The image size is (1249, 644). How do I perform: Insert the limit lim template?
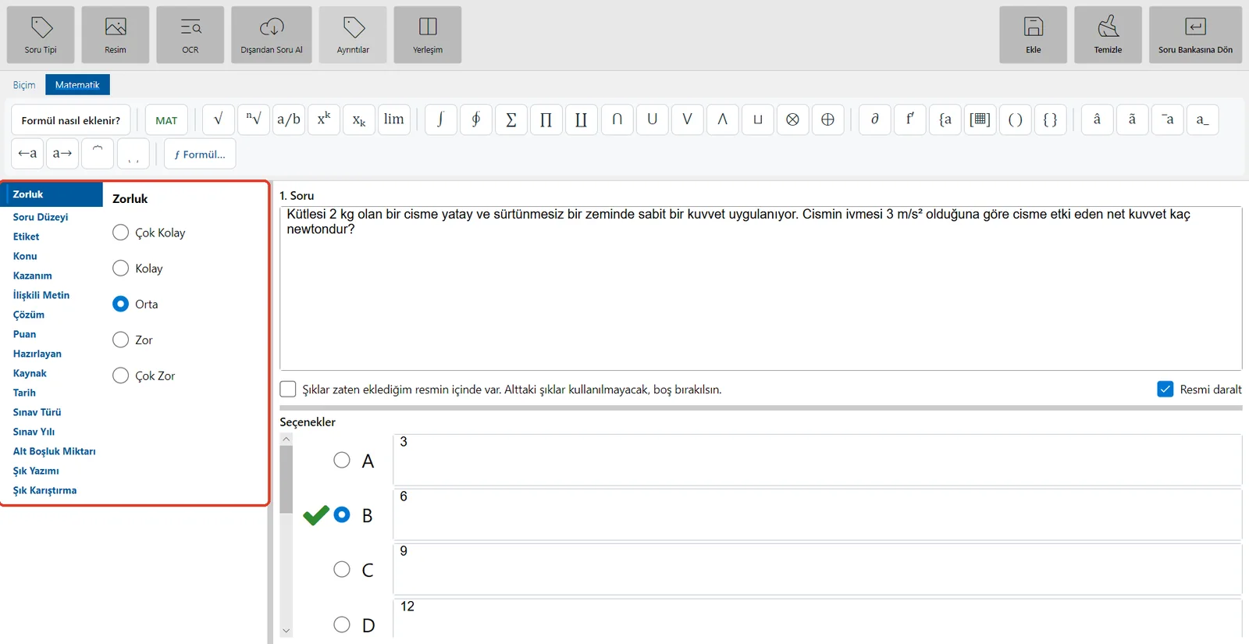click(394, 119)
